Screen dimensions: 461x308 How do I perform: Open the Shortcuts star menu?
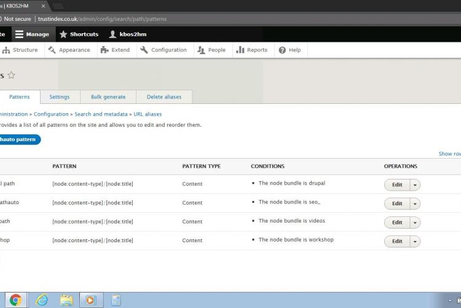click(x=79, y=34)
